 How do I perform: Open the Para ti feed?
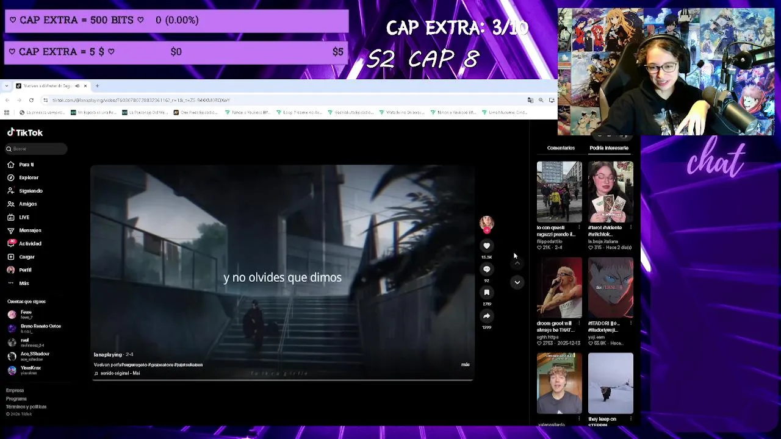point(21,165)
